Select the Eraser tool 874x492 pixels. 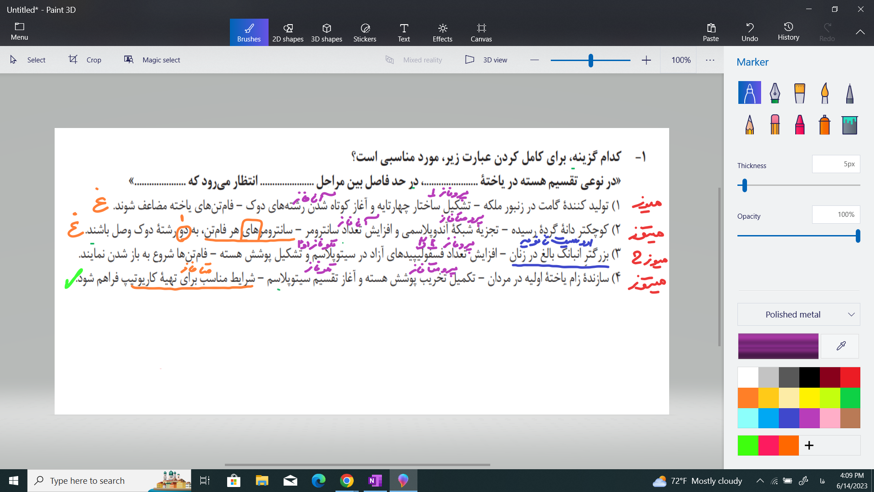[x=775, y=124]
